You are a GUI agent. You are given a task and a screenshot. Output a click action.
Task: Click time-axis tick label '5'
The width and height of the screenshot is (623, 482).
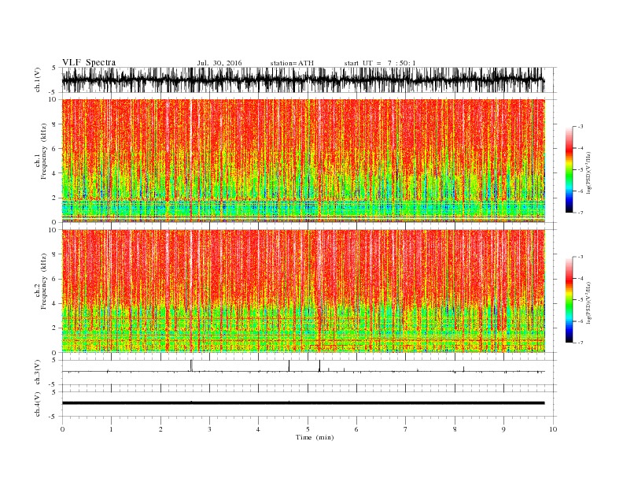pos(308,429)
